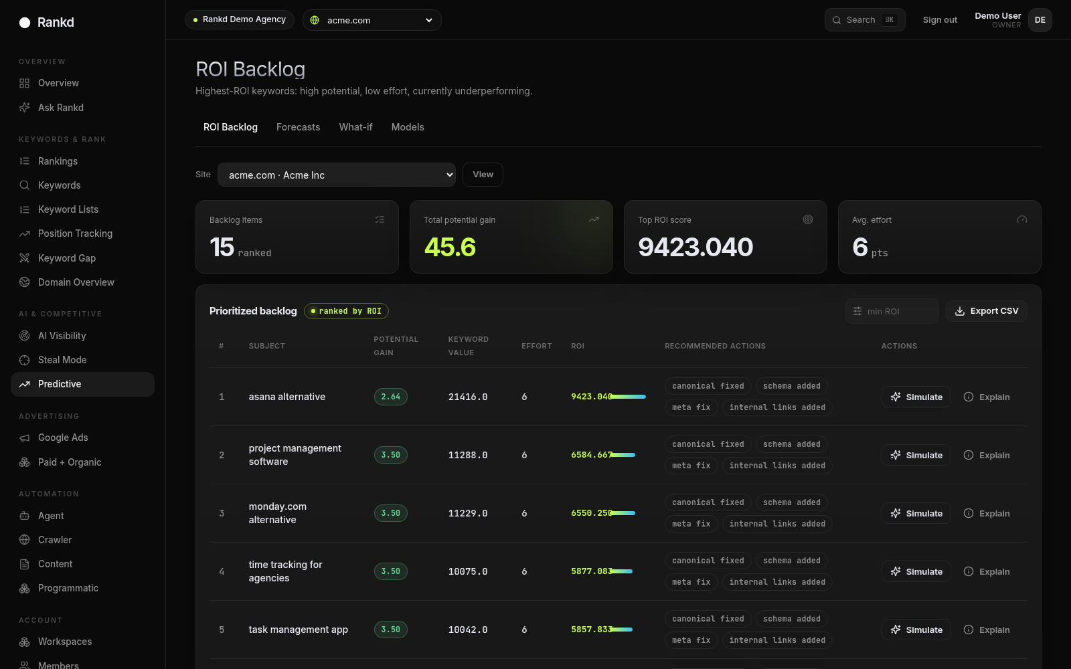Click the Ask Rankd sparkle icon

[25, 108]
